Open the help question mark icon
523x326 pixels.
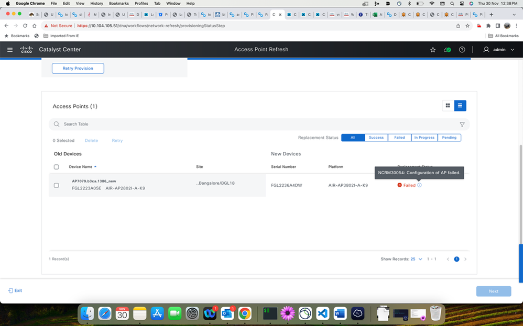[462, 50]
